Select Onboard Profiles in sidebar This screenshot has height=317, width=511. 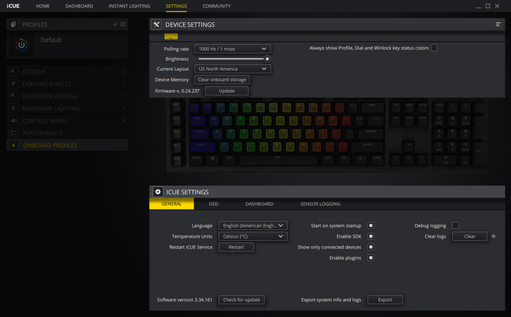(67, 145)
